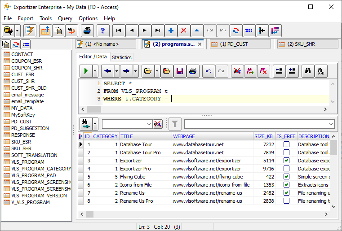
Task: Open the Query menu
Action: click(x=65, y=18)
